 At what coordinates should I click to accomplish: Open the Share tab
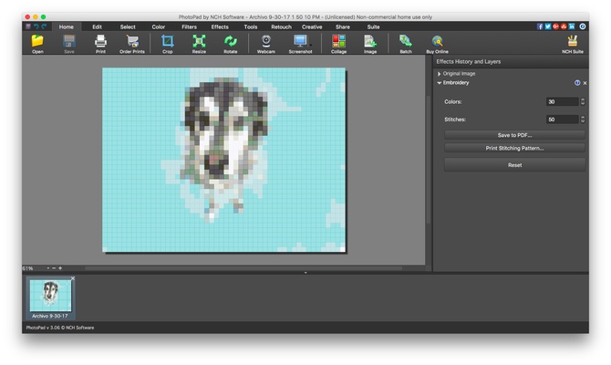tap(343, 26)
